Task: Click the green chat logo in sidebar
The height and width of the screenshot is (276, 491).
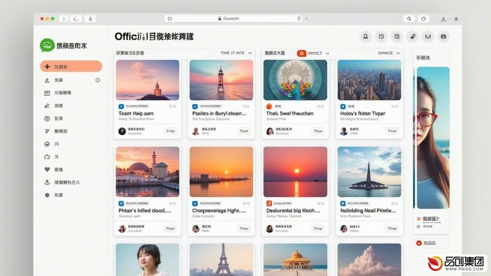Action: 47,46
